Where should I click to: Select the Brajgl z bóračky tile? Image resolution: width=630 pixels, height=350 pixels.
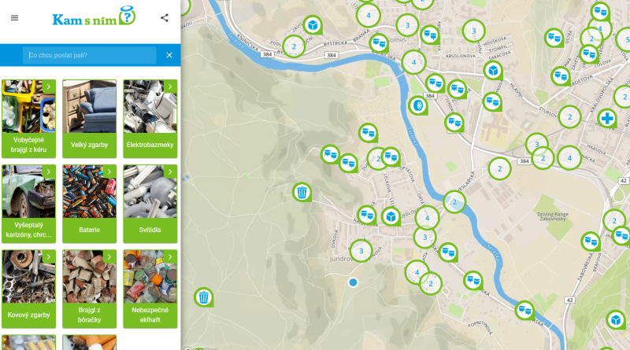[89, 289]
